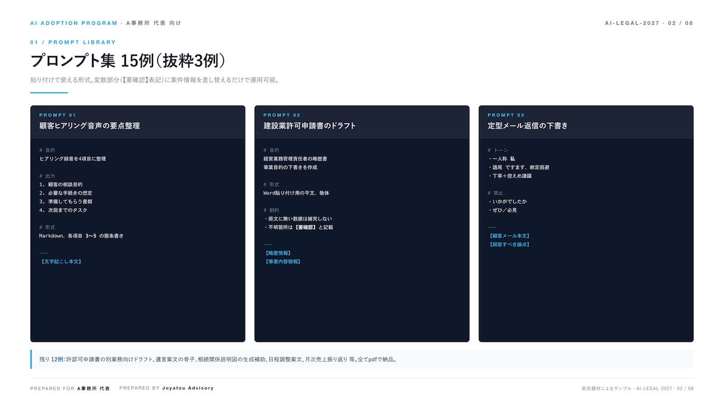Click "# 形式" in the PROMPT 01 card
This screenshot has height=407, width=724.
[47, 227]
